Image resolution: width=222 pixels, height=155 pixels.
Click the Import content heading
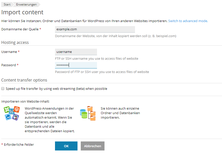coord(22,12)
